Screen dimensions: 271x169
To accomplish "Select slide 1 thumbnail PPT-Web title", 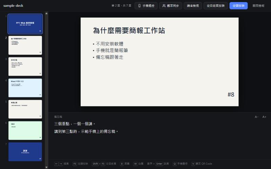I will 25,24.
